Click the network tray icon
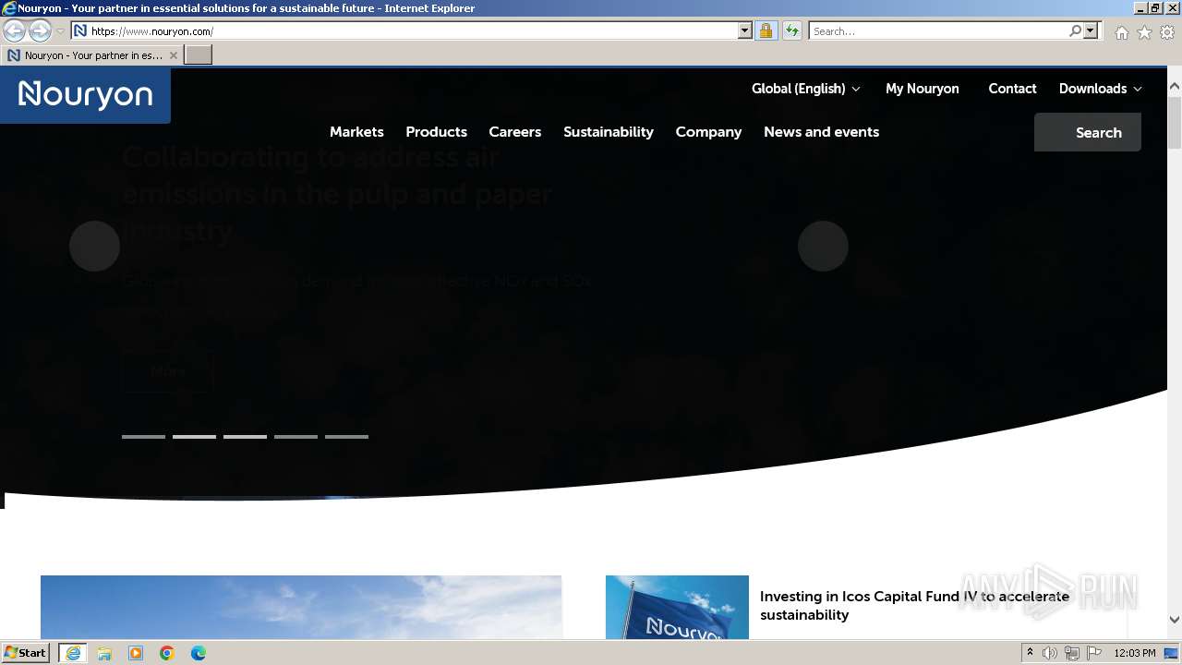Viewport: 1182px width, 665px height. (x=1072, y=653)
